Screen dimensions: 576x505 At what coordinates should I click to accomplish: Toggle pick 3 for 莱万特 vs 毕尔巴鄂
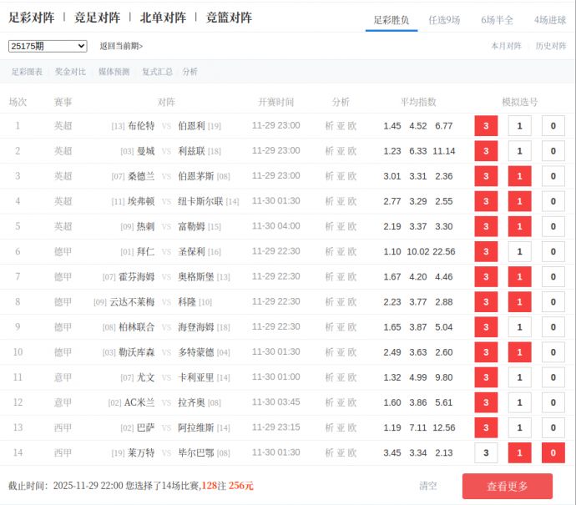(x=486, y=452)
